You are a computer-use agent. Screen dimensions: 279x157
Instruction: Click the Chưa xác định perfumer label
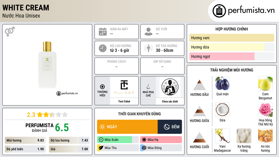(x=170, y=101)
